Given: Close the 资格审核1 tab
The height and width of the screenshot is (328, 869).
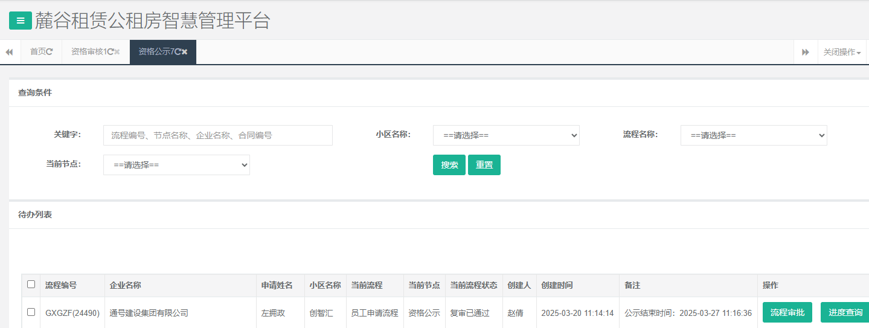Looking at the screenshot, I should click(117, 52).
